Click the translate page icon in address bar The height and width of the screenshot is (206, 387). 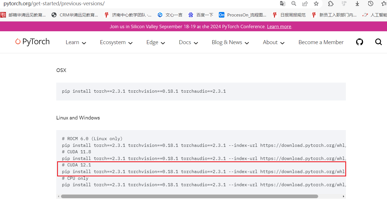click(283, 4)
